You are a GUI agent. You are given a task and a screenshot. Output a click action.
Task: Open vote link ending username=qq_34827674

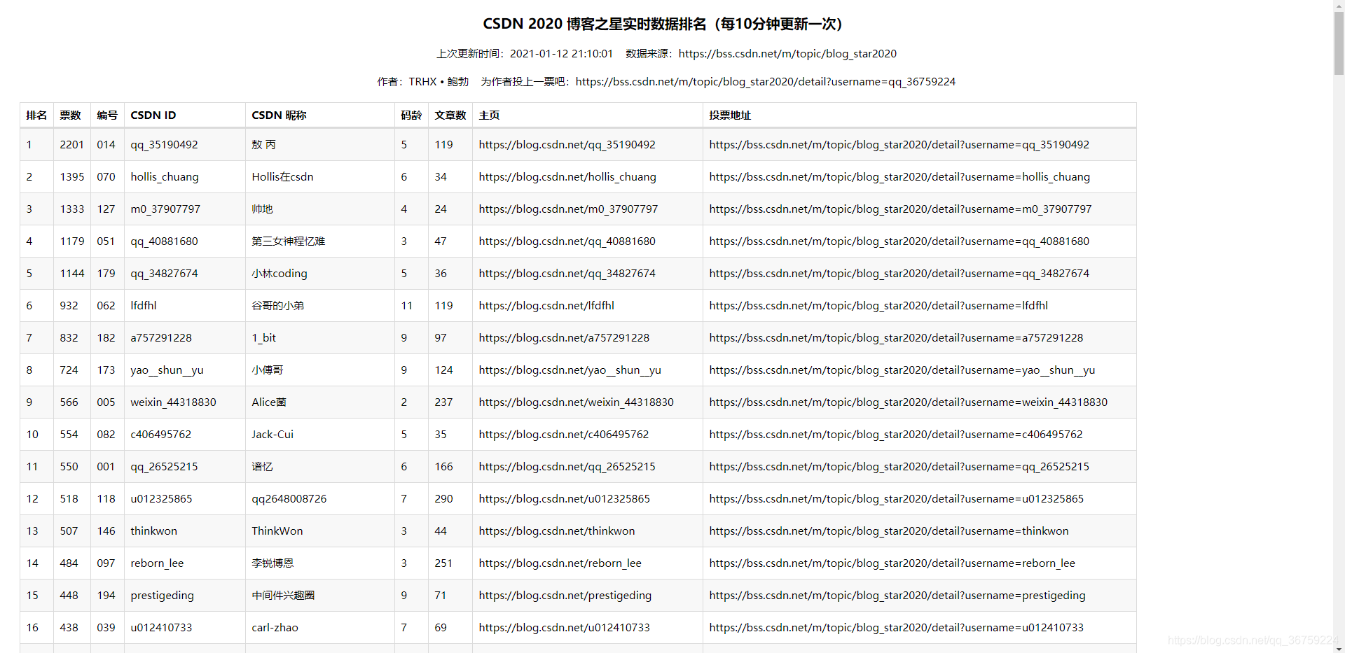pyautogui.click(x=899, y=274)
